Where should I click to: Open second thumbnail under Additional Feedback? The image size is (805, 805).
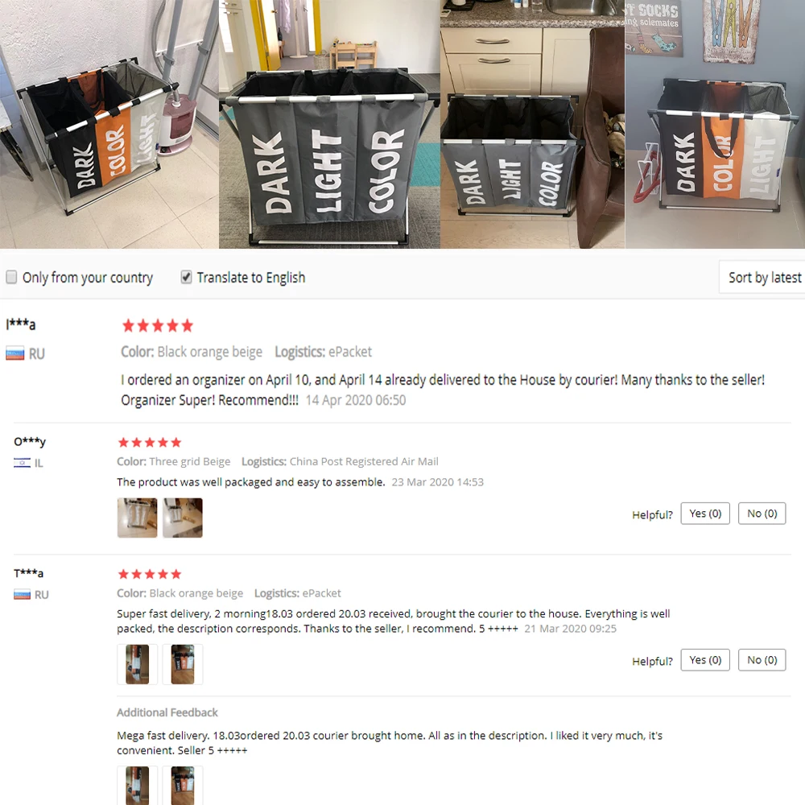(183, 786)
